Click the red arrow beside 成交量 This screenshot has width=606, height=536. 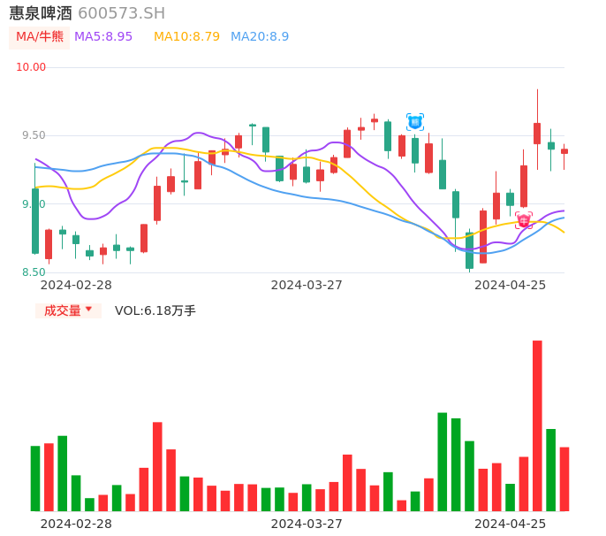pyautogui.click(x=88, y=310)
